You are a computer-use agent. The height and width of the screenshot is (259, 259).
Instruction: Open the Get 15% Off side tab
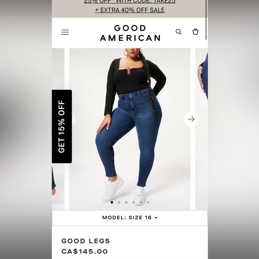point(62,126)
